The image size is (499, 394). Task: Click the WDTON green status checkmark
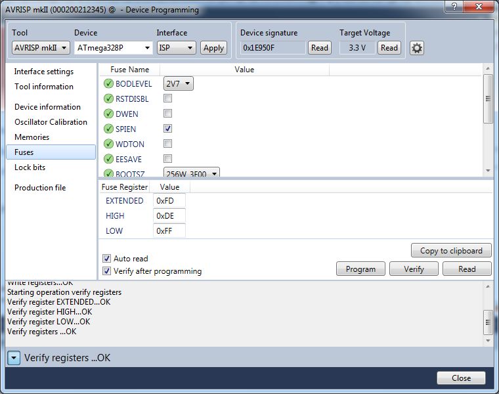coord(108,144)
